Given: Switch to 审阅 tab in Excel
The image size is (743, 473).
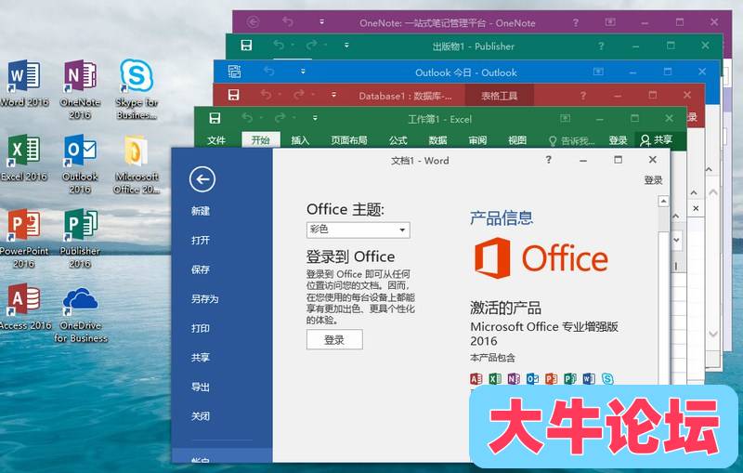Looking at the screenshot, I should point(477,140).
